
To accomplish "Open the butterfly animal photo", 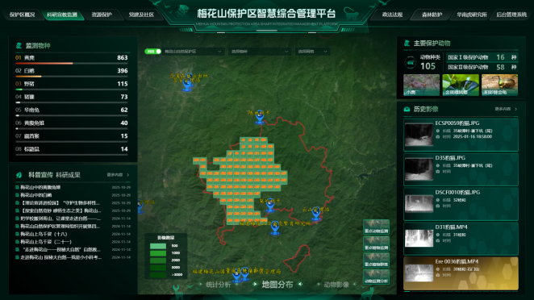I will pyautogui.click(x=461, y=85).
